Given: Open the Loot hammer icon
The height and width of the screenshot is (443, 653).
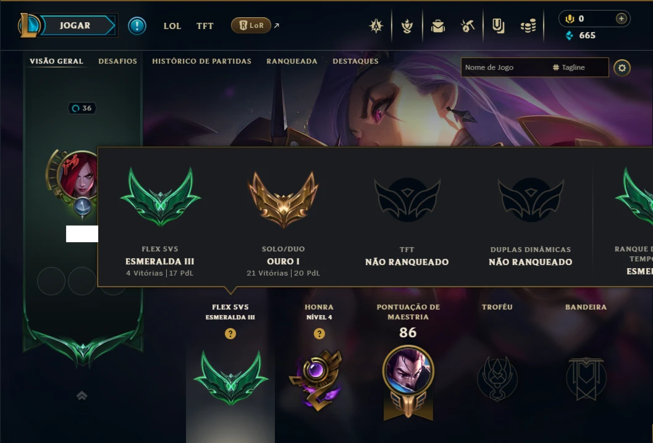Looking at the screenshot, I should [468, 26].
